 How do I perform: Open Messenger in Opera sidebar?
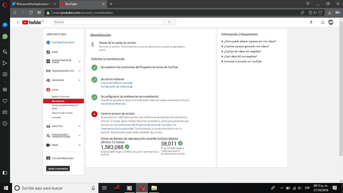point(5,25)
